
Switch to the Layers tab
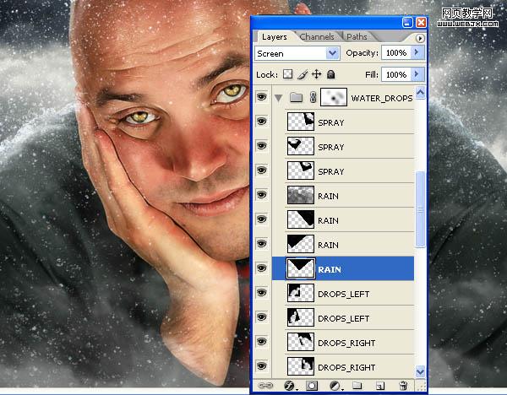[274, 37]
